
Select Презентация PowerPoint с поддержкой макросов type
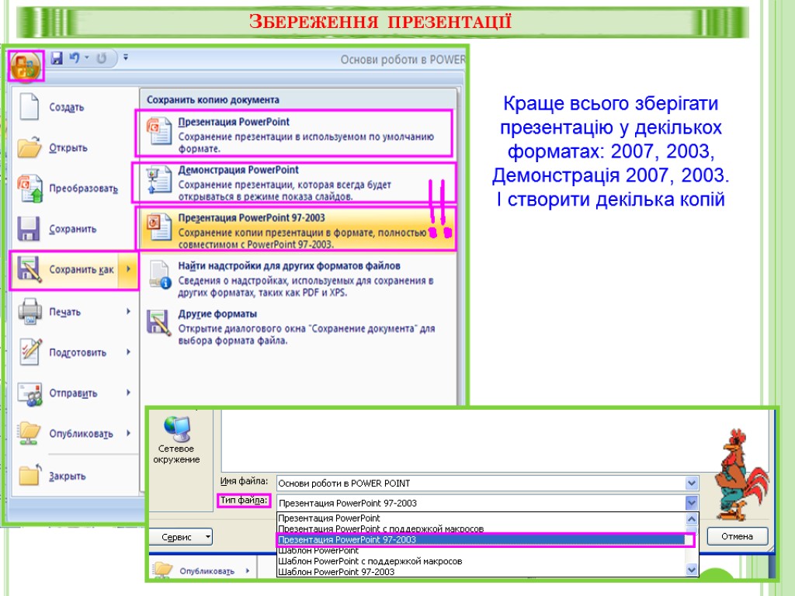click(481, 528)
